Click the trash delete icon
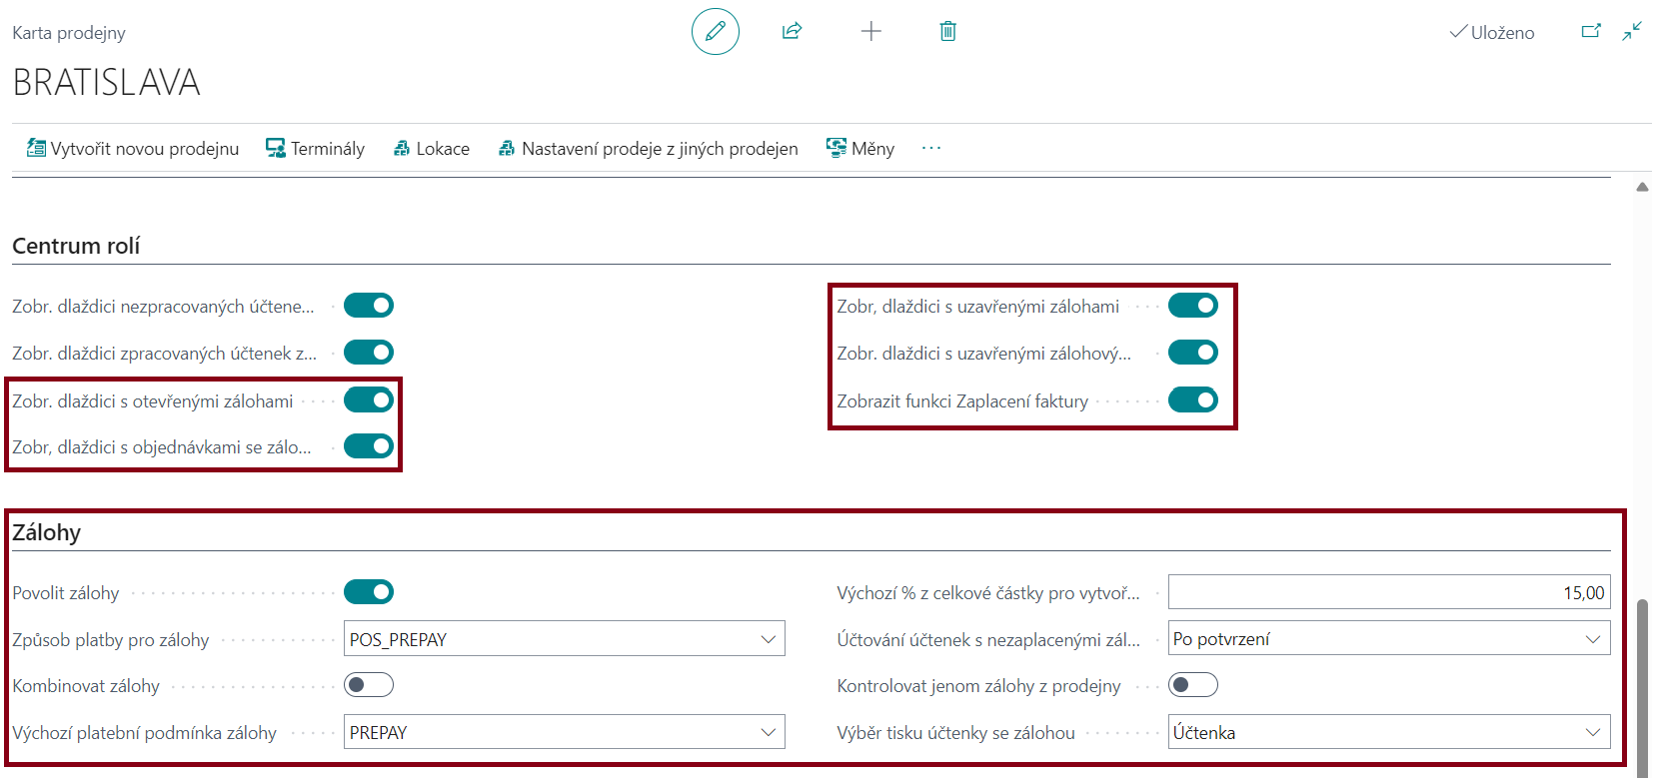1656x778 pixels. 948,31
